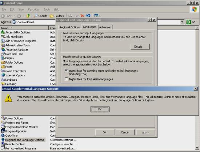Open the Help menu

(x=56, y=9)
